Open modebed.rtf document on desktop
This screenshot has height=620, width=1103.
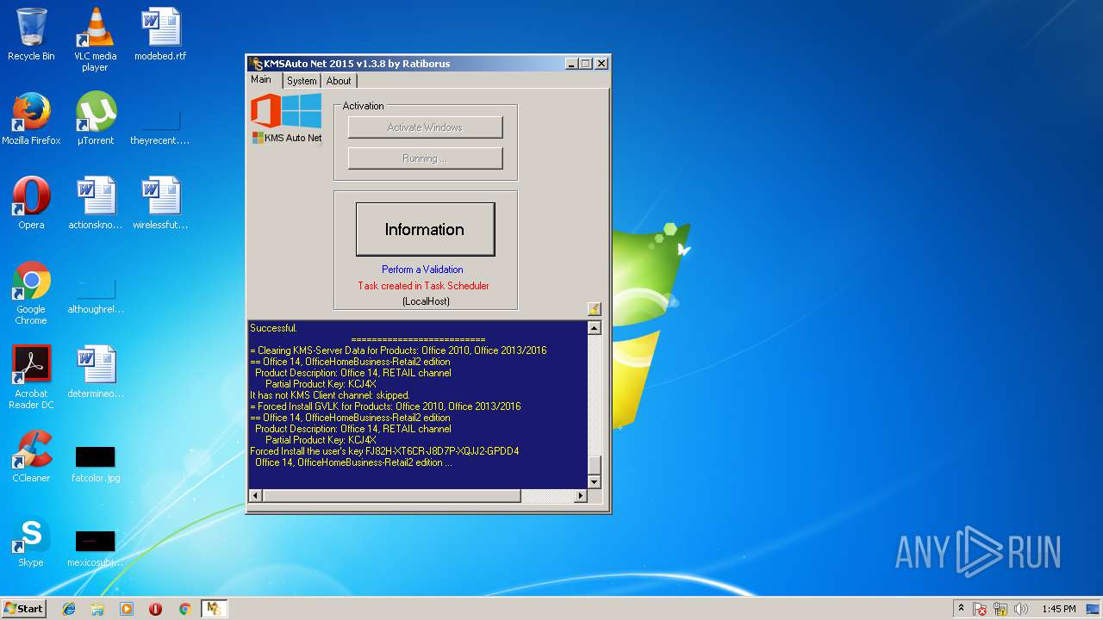(160, 34)
